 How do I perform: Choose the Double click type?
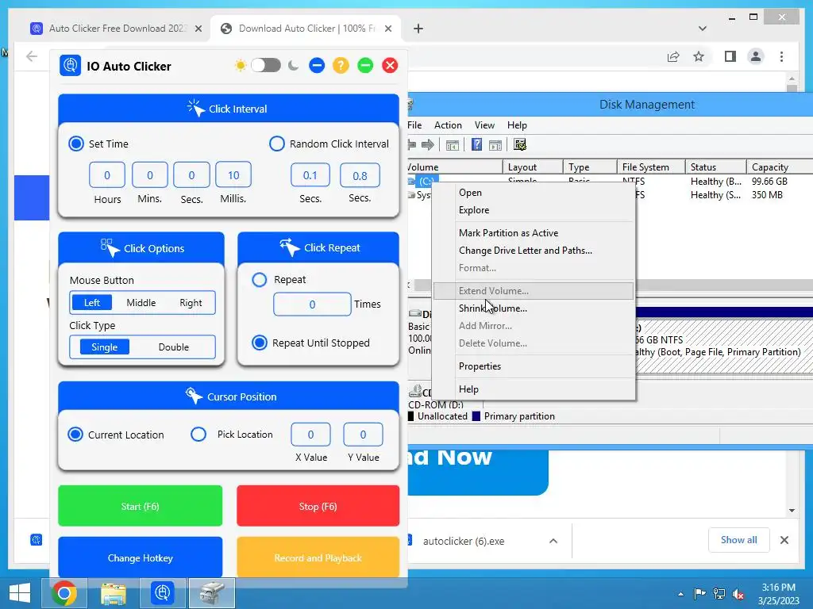click(x=173, y=347)
